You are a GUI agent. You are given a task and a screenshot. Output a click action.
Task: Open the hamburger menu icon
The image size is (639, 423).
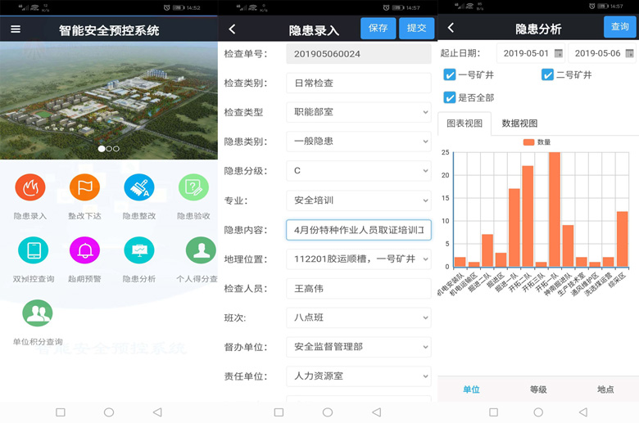(16, 29)
